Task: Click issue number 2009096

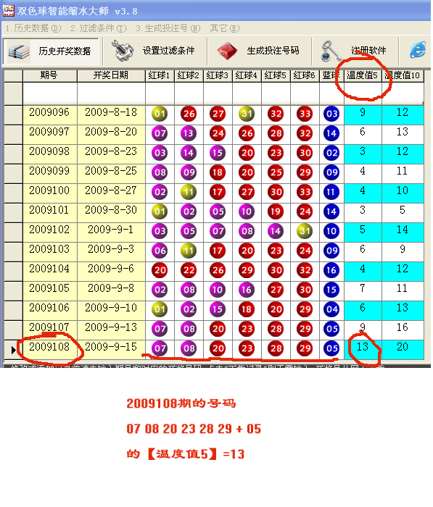Action: point(49,113)
